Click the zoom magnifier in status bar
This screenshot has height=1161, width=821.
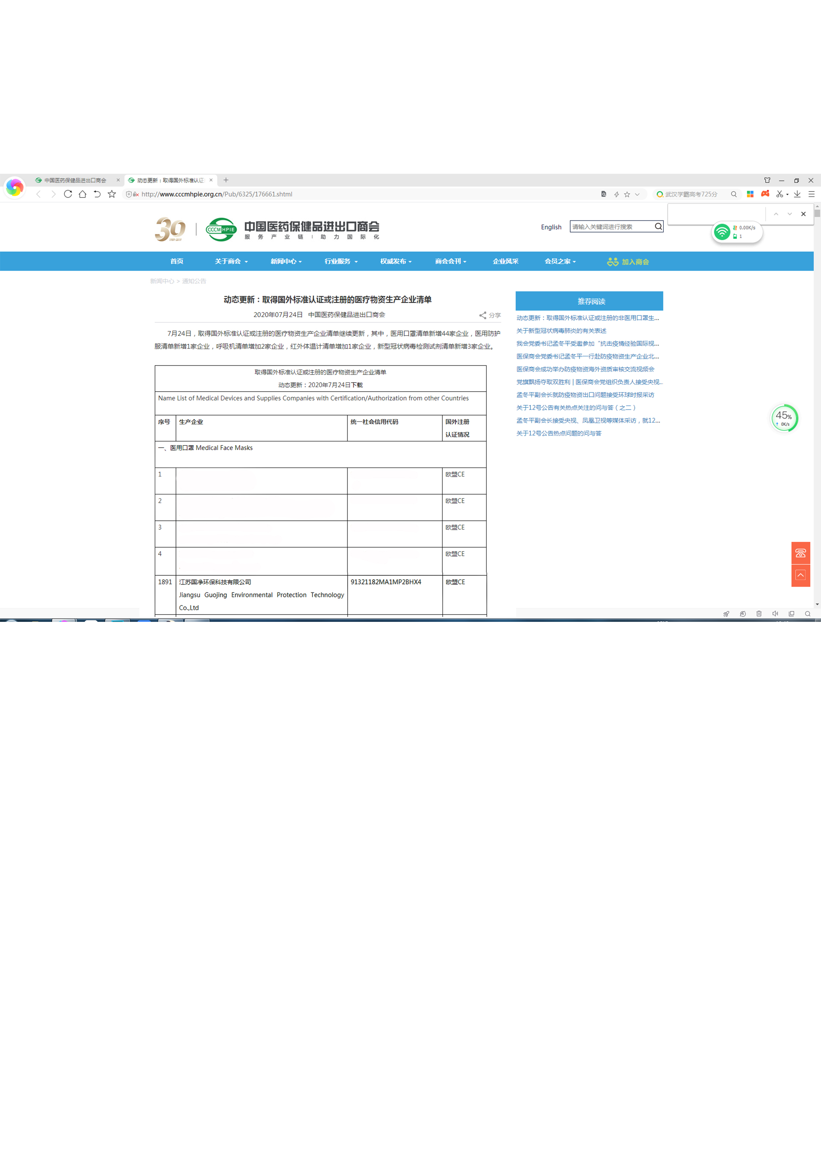808,614
